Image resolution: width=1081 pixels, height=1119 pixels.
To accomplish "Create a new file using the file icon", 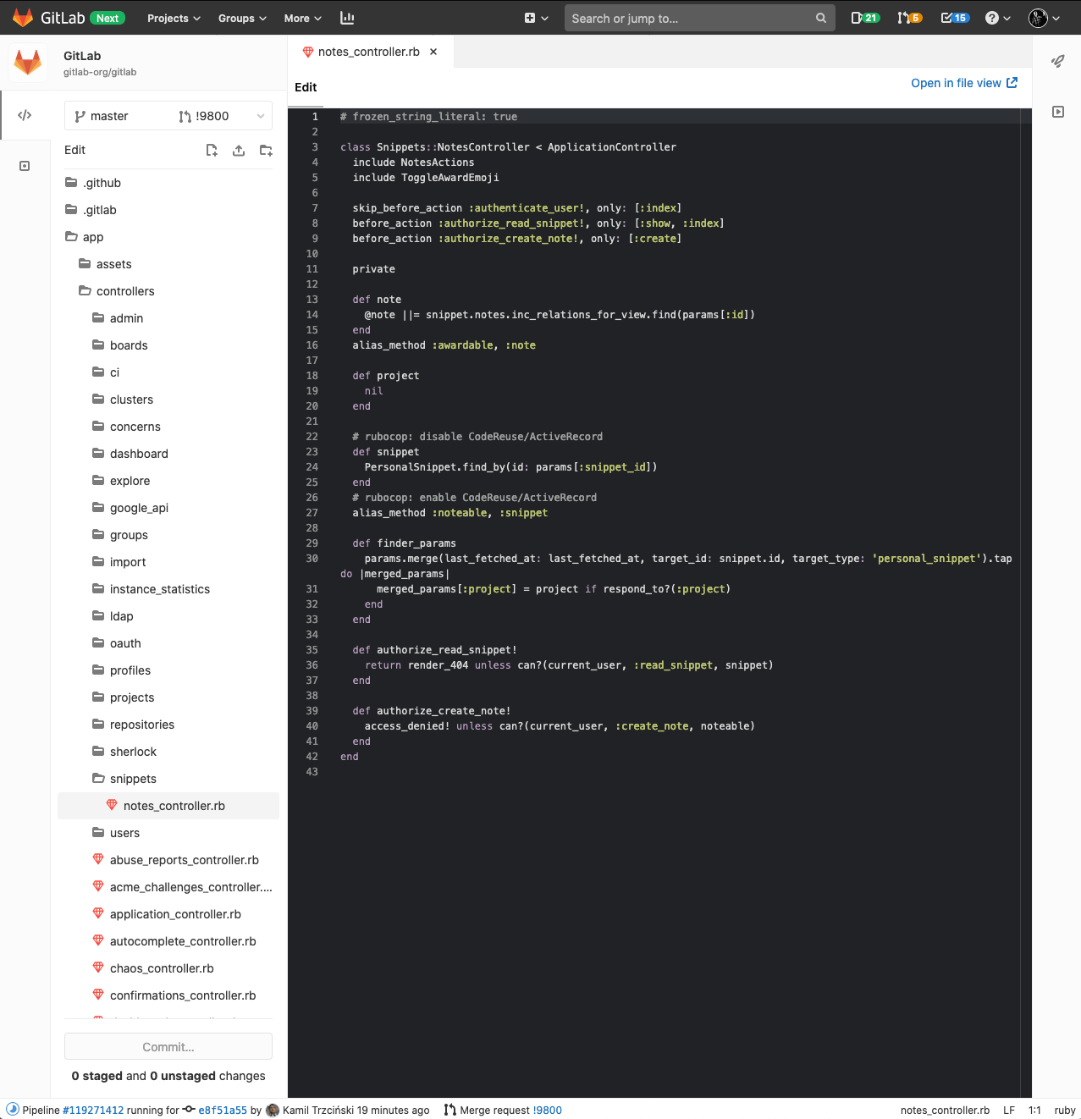I will (x=211, y=150).
